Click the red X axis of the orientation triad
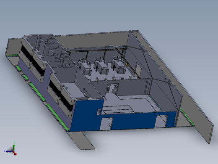This screenshot has width=218, height=164. (15, 153)
